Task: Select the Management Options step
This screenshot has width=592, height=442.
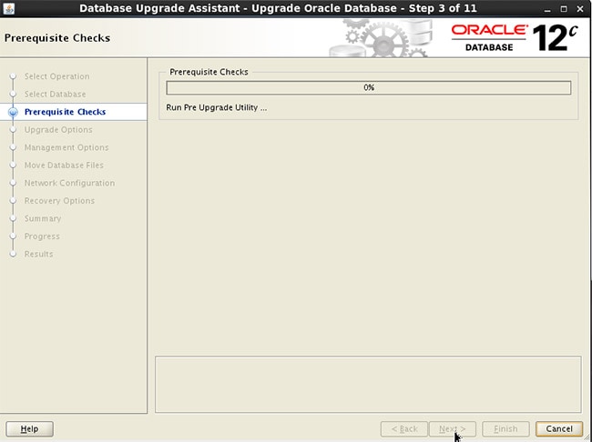Action: 66,147
